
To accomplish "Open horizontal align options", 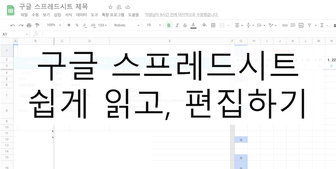I will click(239, 25).
